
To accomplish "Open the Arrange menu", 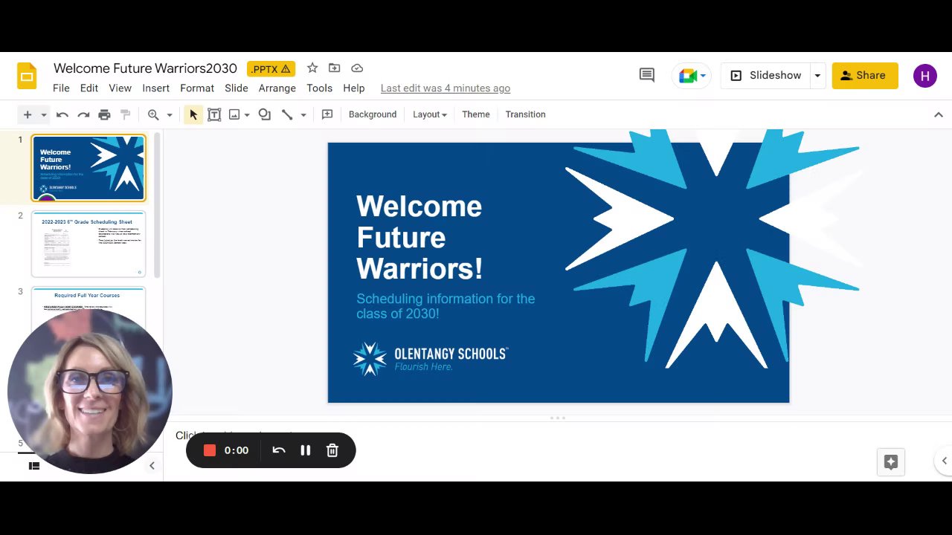I will point(277,88).
